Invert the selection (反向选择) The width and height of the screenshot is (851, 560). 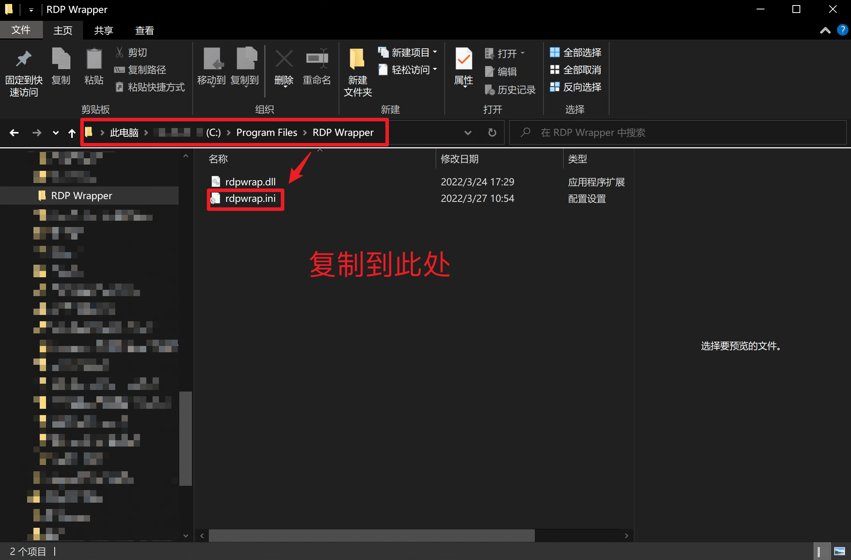[x=576, y=87]
